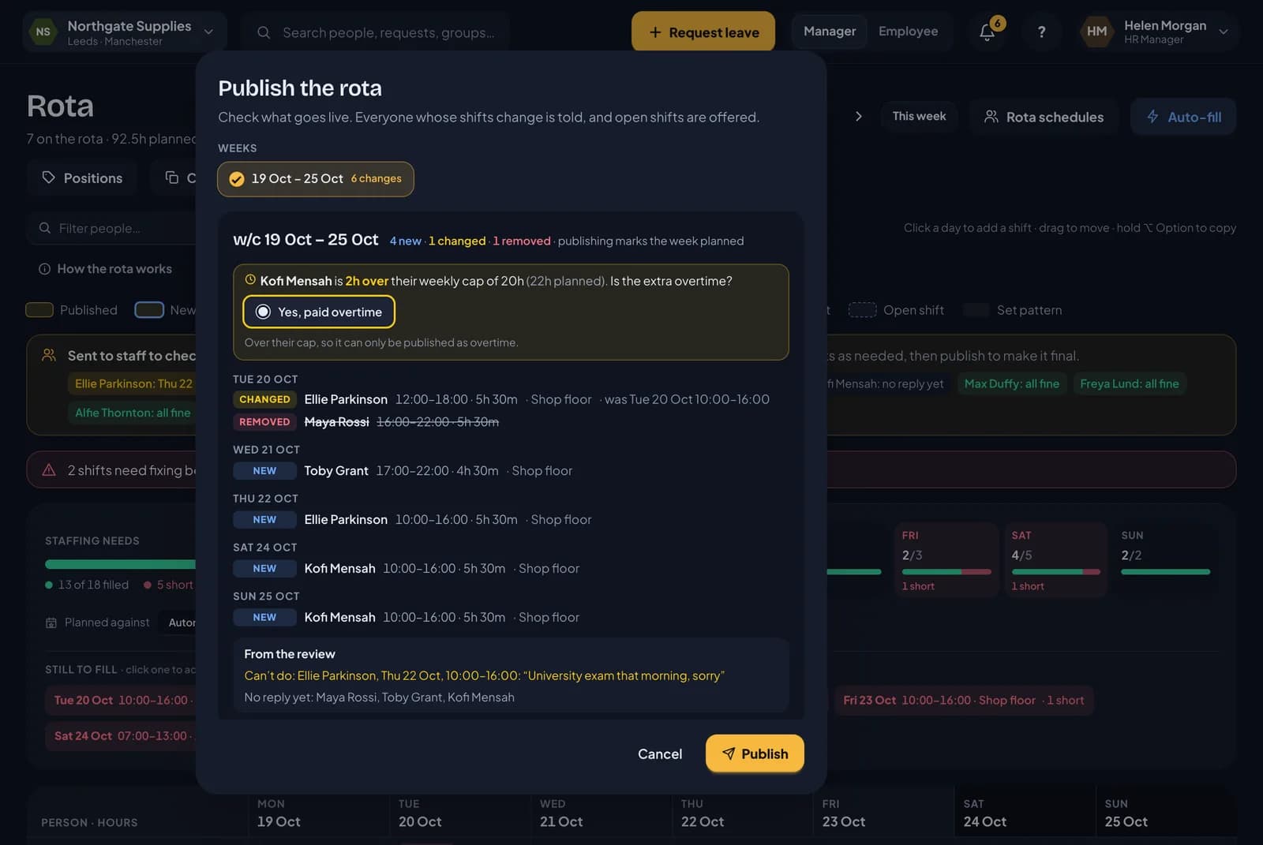Screen dimensions: 1263x845
Task: Click the tag icon on Positions button
Action: [49, 178]
